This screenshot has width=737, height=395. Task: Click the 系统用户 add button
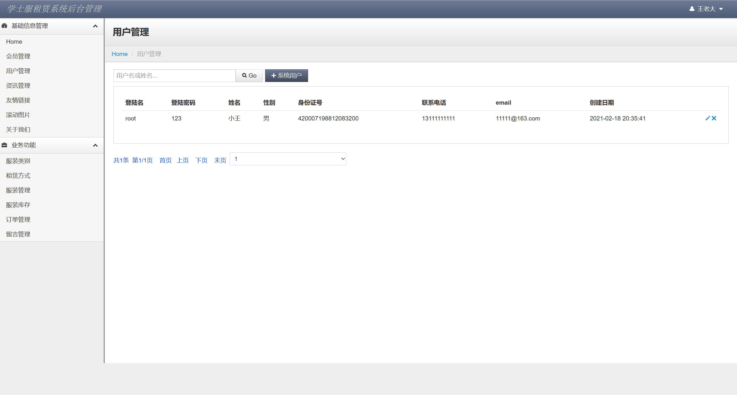286,76
